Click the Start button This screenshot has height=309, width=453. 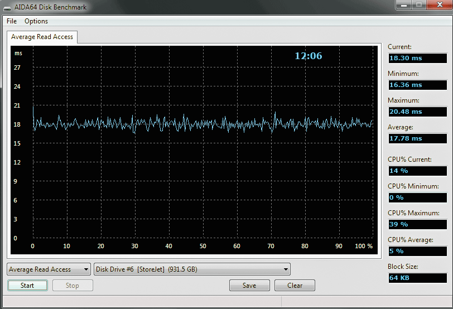[x=27, y=286]
